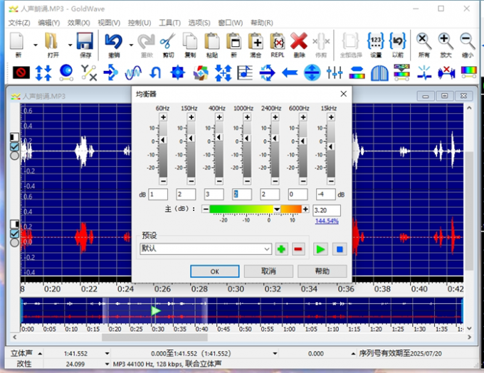
Task: Click plus button above 400Hz slider
Action: coord(219,117)
